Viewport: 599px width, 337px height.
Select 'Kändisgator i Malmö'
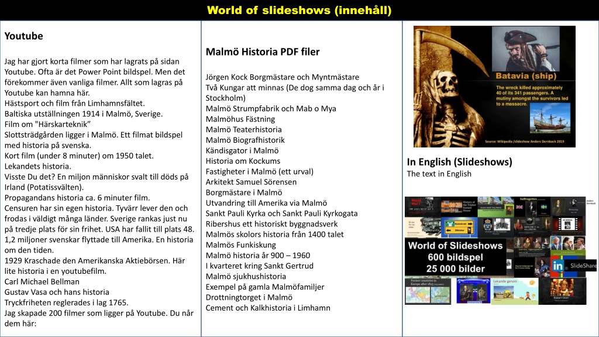click(242, 150)
